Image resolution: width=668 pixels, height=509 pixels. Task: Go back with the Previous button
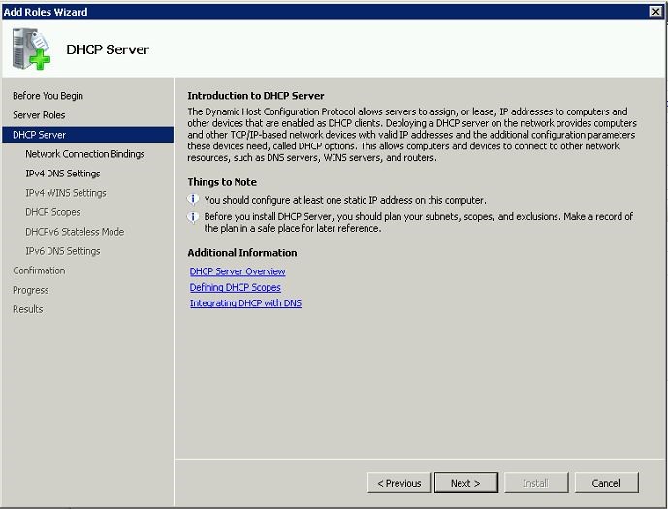[399, 483]
